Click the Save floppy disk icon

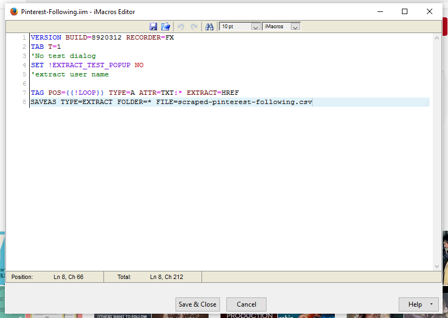coord(153,27)
